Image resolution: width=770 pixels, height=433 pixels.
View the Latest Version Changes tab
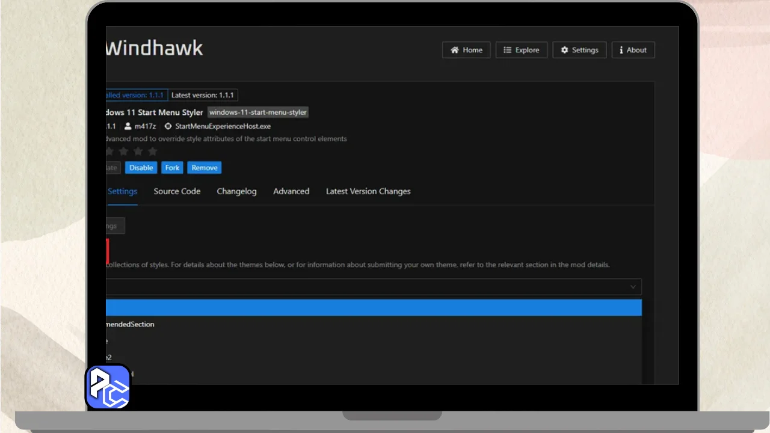point(368,191)
